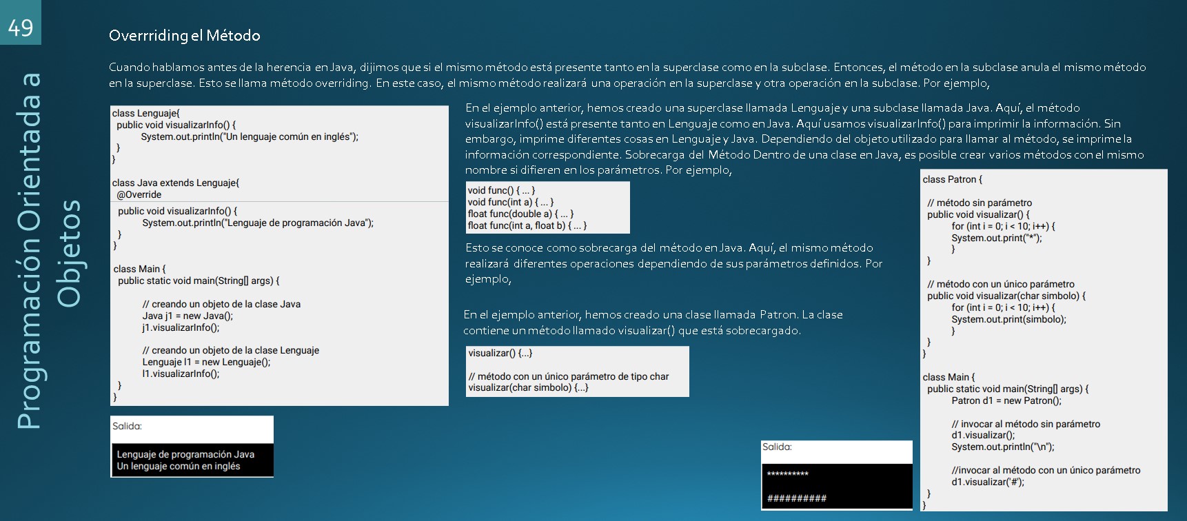Click the "class Patron {" code line
Image resolution: width=1187 pixels, height=521 pixels.
coord(952,180)
